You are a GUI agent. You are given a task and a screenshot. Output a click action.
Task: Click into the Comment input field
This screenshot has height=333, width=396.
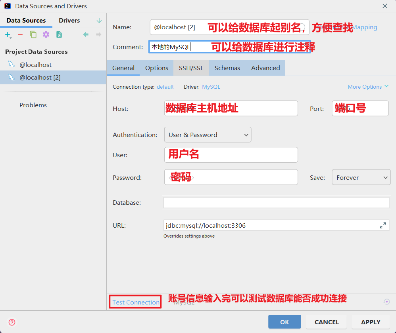pyautogui.click(x=229, y=47)
